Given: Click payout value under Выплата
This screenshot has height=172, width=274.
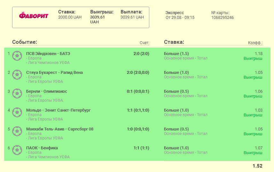Looking at the screenshot, I should click(x=132, y=17).
